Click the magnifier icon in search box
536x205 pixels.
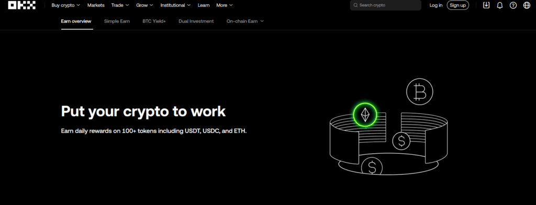pyautogui.click(x=355, y=5)
